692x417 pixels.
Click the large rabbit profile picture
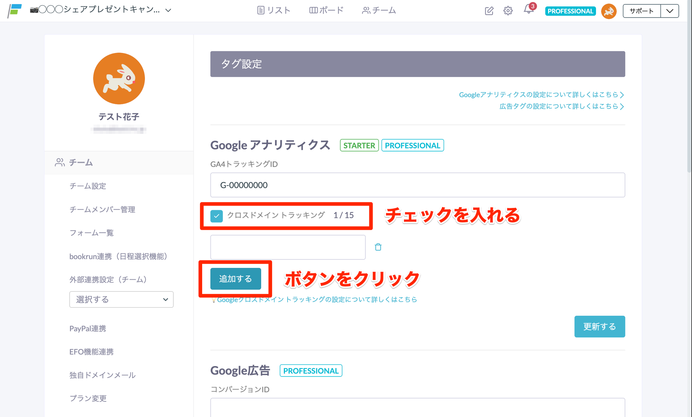(x=119, y=79)
